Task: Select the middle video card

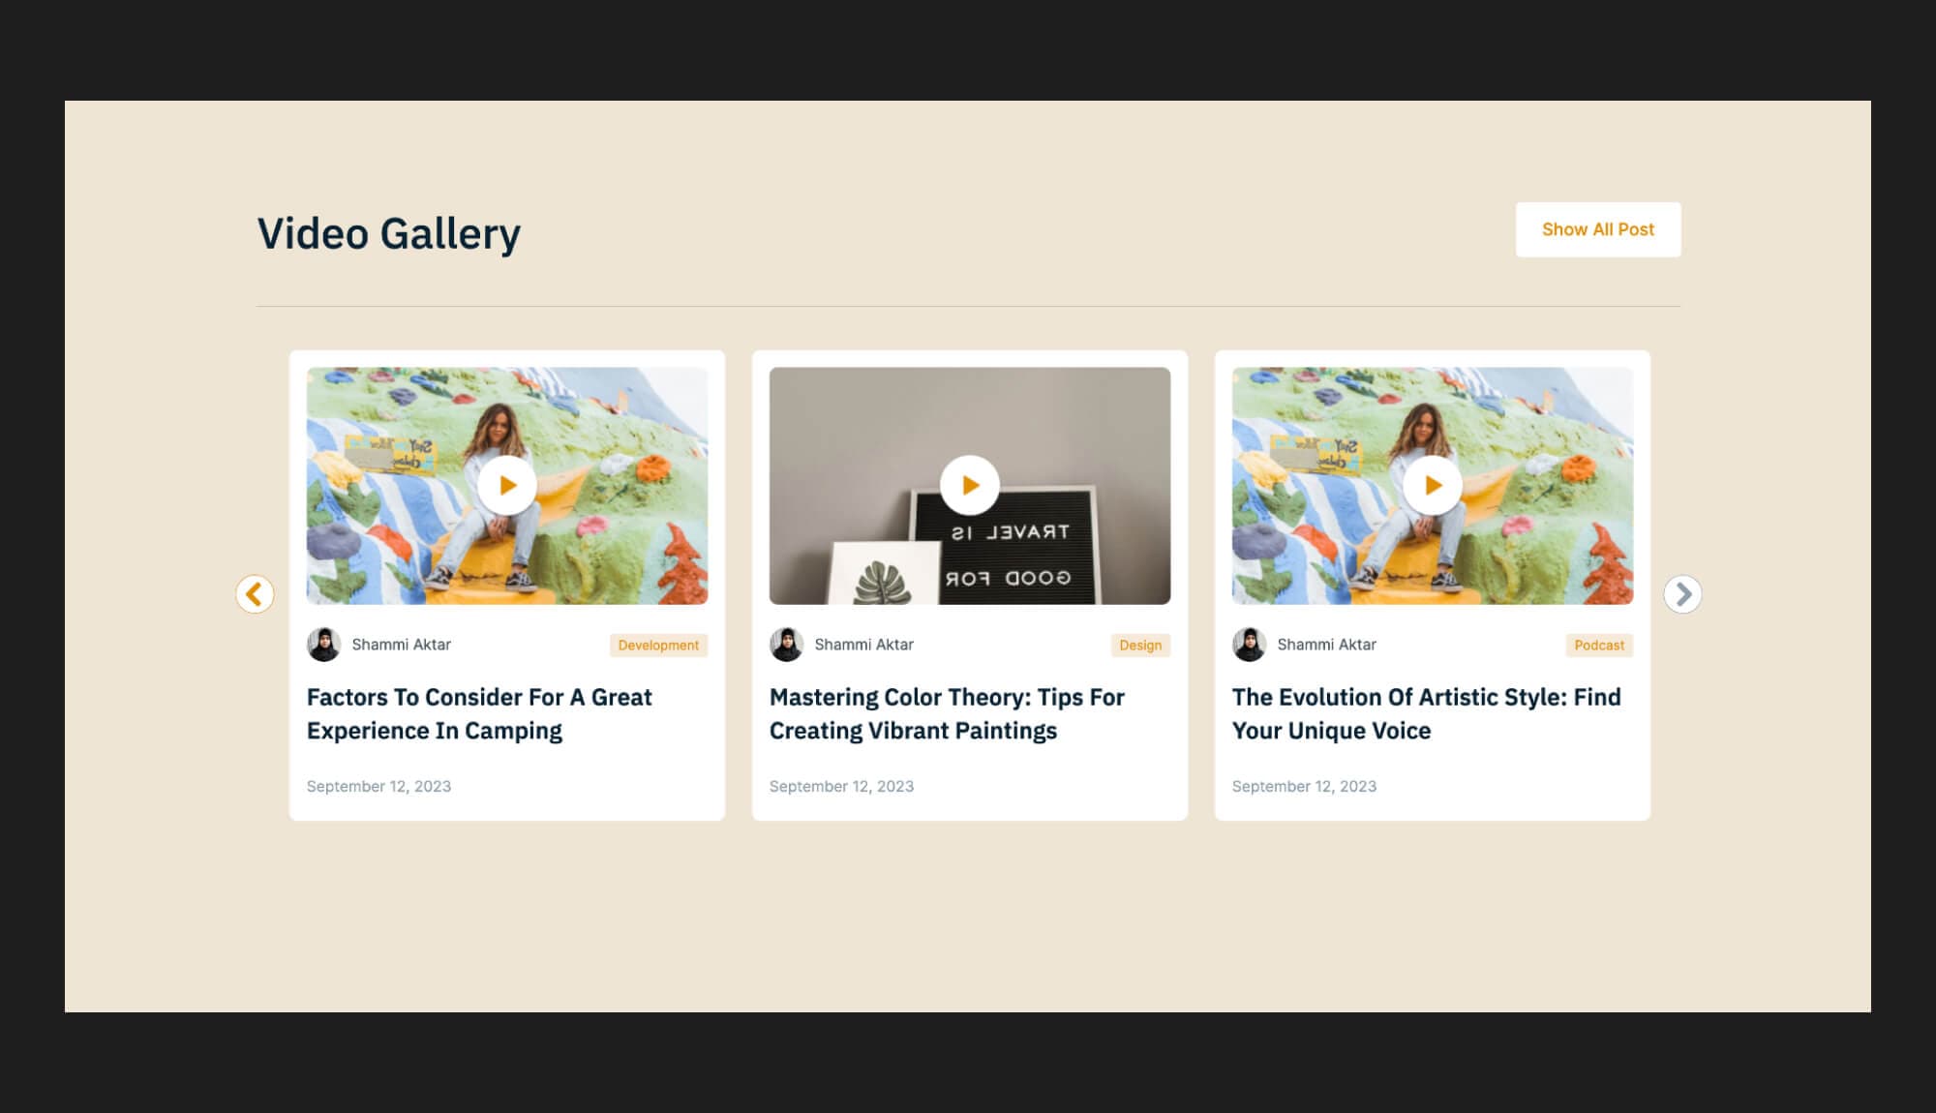Action: (x=968, y=586)
